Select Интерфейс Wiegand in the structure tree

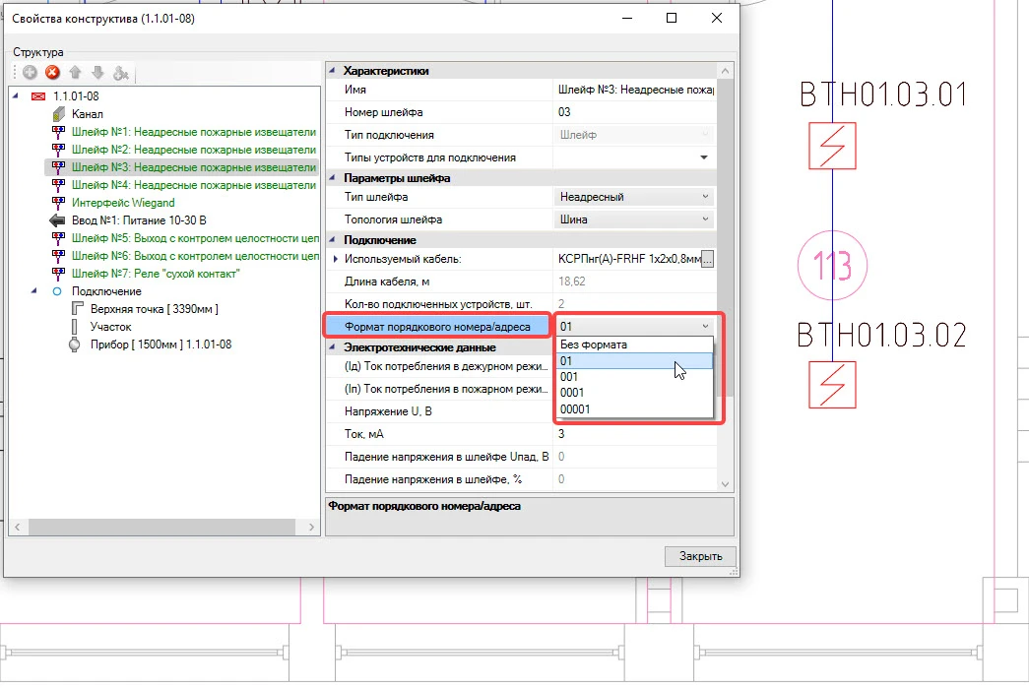[x=123, y=203]
